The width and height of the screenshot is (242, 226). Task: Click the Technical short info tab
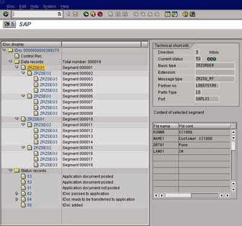point(172,45)
